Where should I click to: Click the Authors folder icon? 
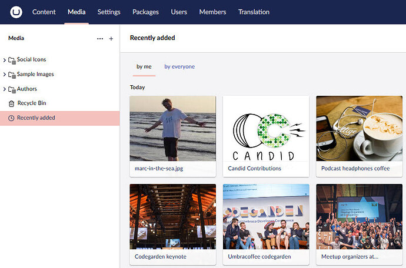click(x=12, y=90)
